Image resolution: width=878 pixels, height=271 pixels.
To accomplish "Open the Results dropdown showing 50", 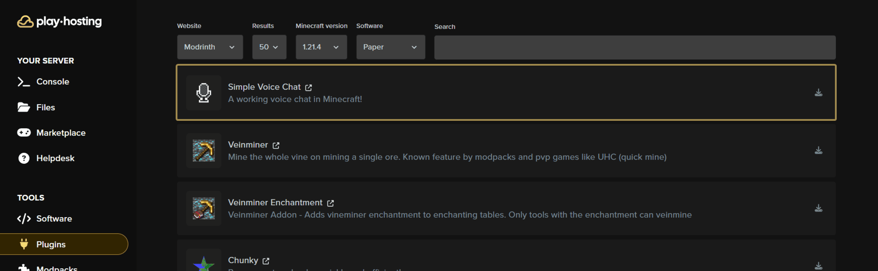I will [269, 47].
